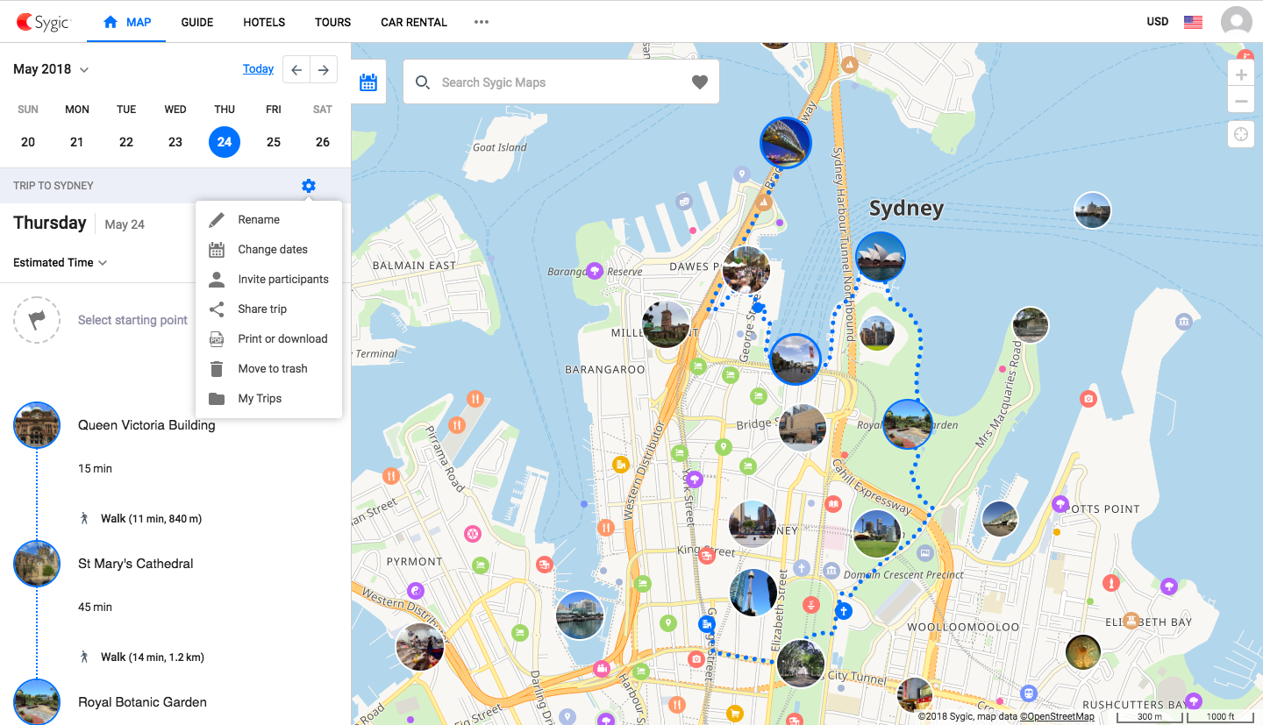Click the Harbour Bridge photo marker on the map
Image resolution: width=1263 pixels, height=725 pixels.
pos(785,143)
